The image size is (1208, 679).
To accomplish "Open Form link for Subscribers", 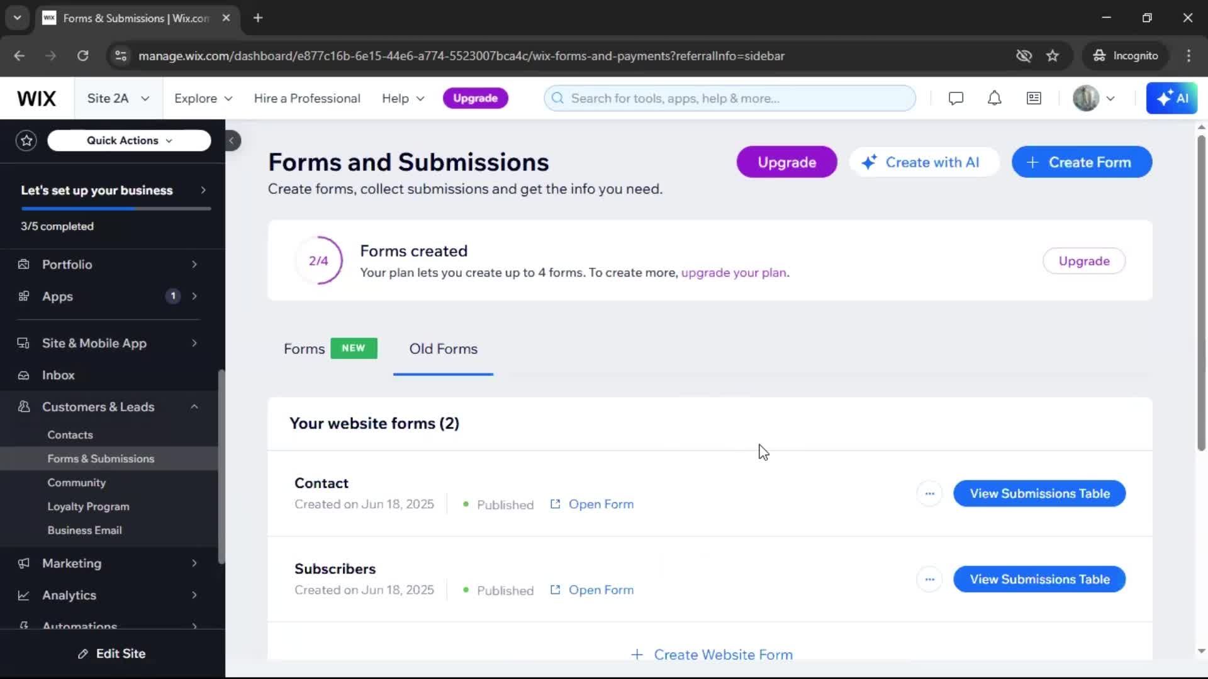I will point(592,590).
